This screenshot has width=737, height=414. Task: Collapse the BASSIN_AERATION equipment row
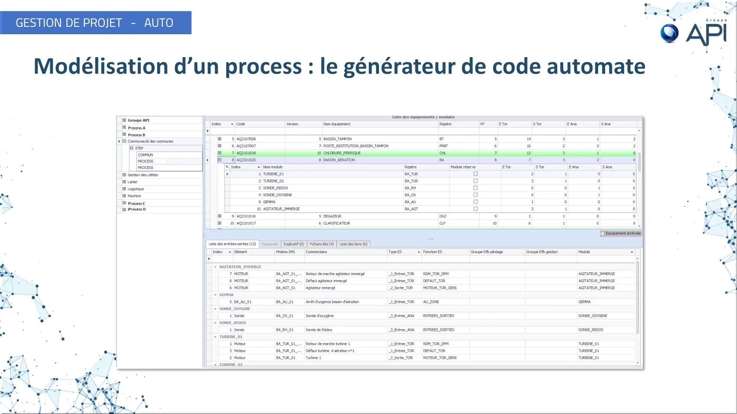click(220, 160)
